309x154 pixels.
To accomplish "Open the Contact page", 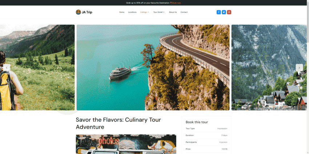I will point(184,12).
